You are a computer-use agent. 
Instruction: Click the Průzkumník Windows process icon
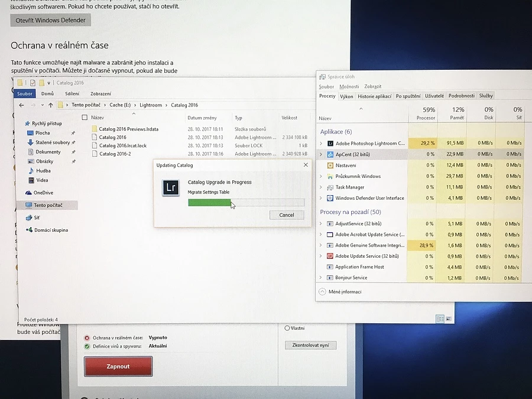(330, 176)
